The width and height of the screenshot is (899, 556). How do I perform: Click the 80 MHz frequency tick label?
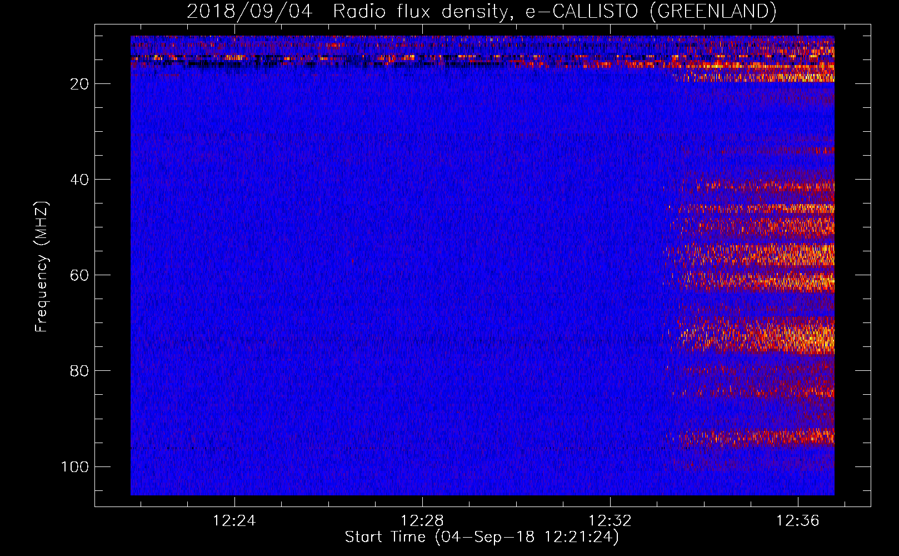click(x=79, y=371)
